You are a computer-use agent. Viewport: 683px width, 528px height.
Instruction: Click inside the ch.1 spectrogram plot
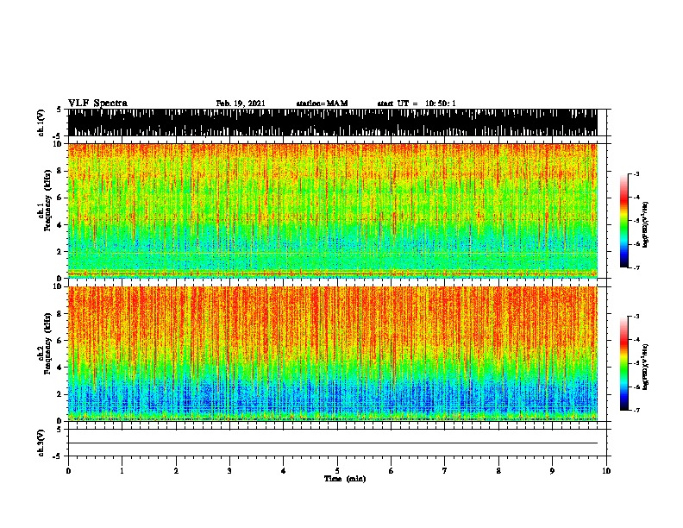pos(332,211)
